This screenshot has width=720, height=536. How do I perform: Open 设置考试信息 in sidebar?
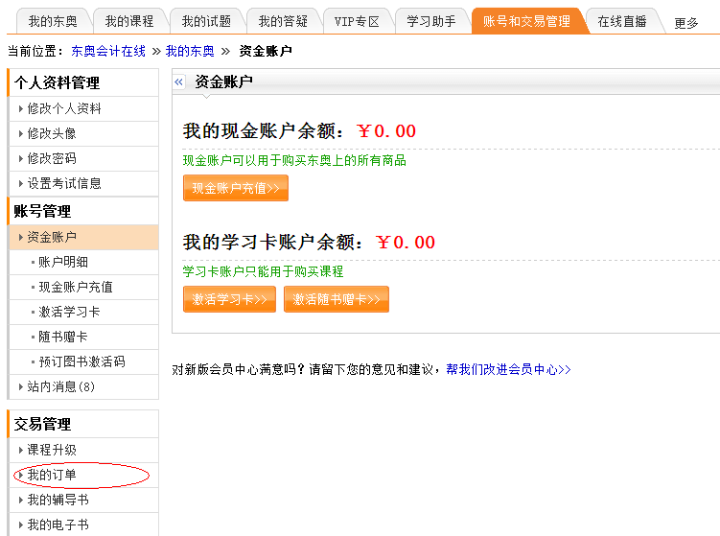[64, 183]
